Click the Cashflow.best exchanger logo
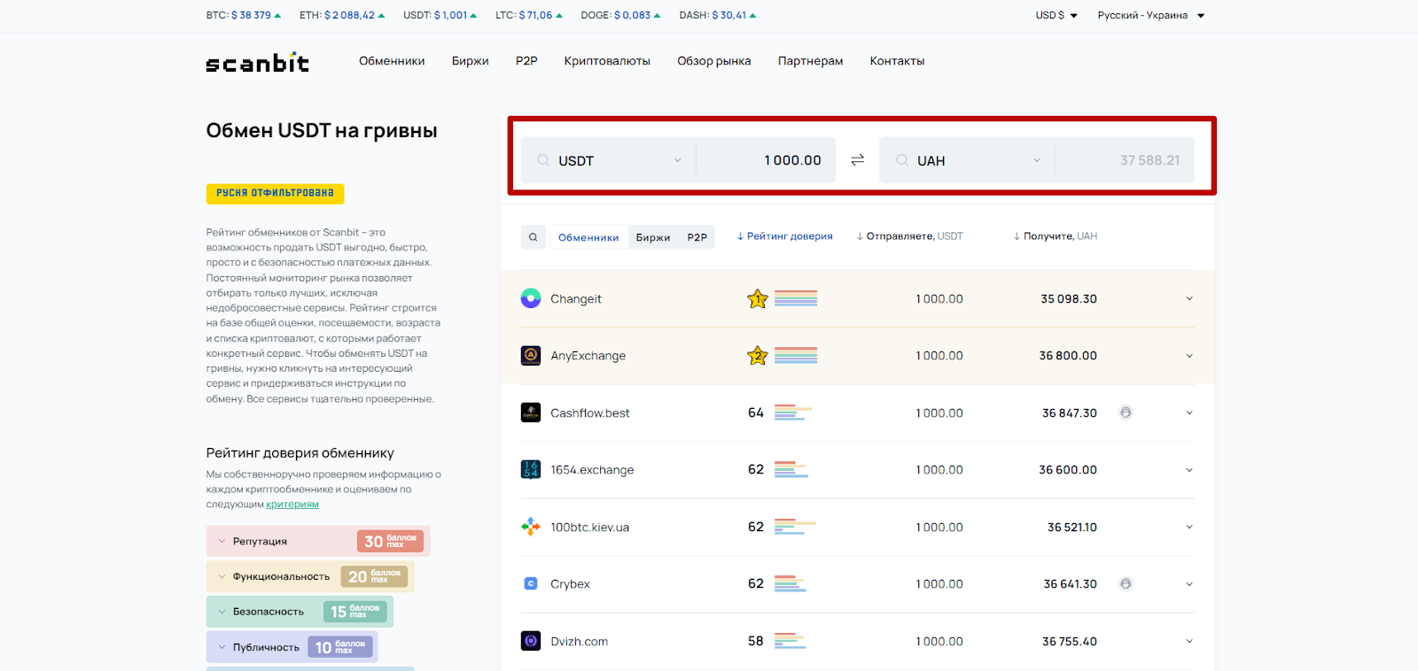 pos(531,413)
